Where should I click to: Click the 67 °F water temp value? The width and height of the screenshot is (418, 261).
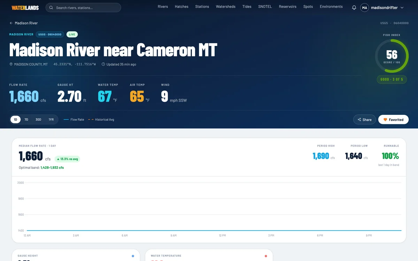pyautogui.click(x=108, y=96)
